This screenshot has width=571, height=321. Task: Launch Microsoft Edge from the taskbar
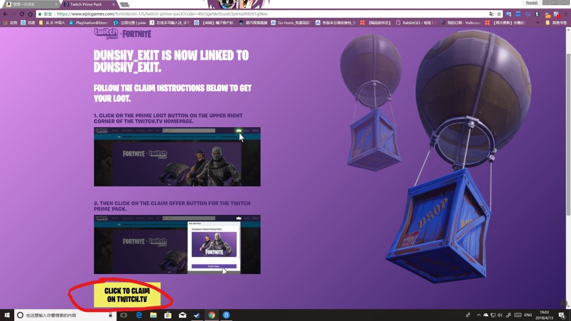point(139,315)
